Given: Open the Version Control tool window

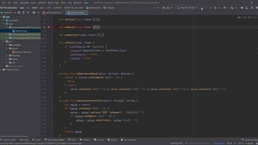Looking at the screenshot, I should pyautogui.click(x=8, y=140).
